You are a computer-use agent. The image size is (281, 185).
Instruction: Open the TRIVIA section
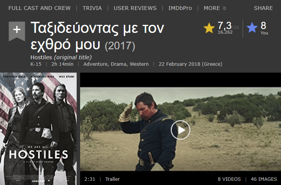tap(92, 8)
